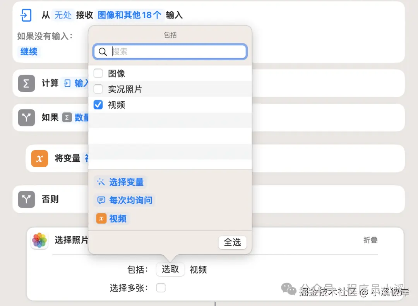Collapse the 选择照片 action via 折叠
Screen dimensions: 418x306
point(370,240)
